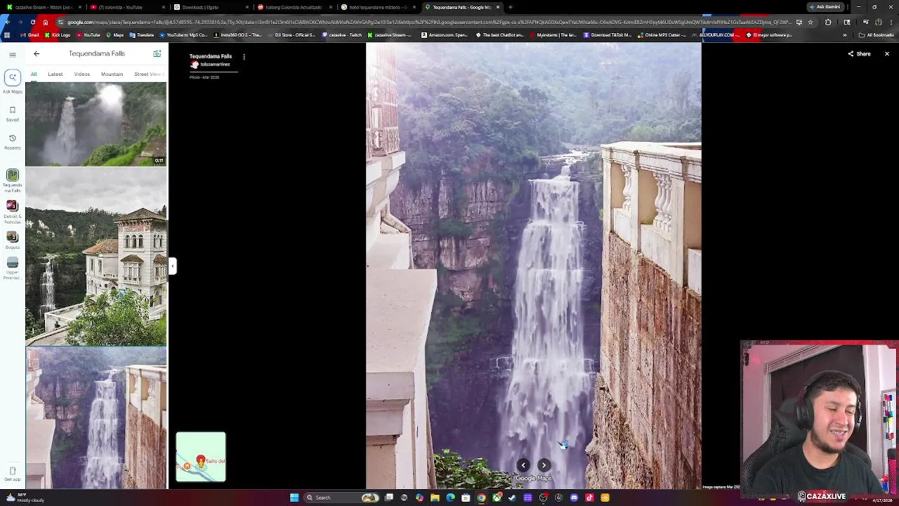
Task: Open the Download TikTok bookmark
Action: [x=608, y=34]
